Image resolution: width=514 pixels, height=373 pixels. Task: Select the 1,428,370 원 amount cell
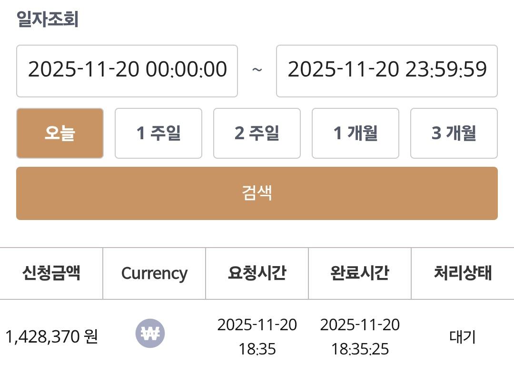[51, 337]
